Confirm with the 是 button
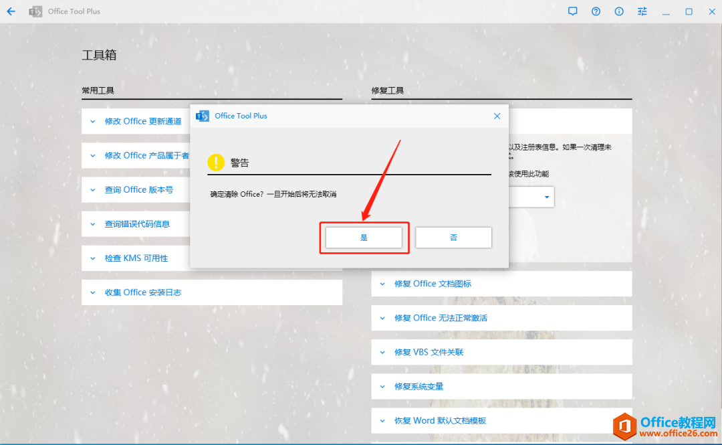 pos(364,238)
